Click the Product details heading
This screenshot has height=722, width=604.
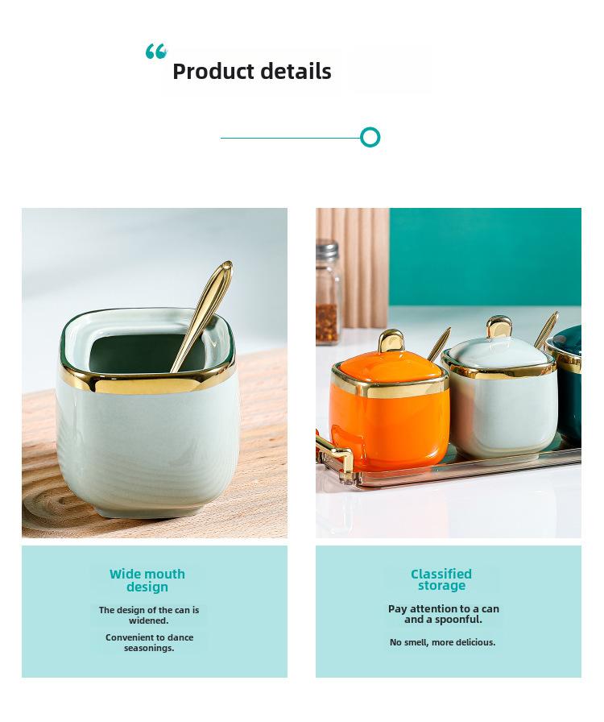coord(252,72)
